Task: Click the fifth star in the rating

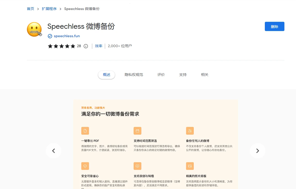Action: (73, 46)
